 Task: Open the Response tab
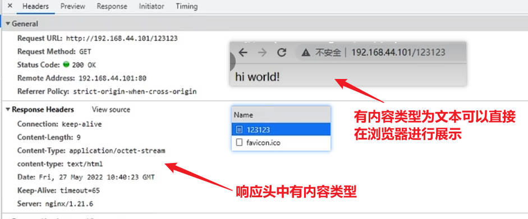click(112, 6)
